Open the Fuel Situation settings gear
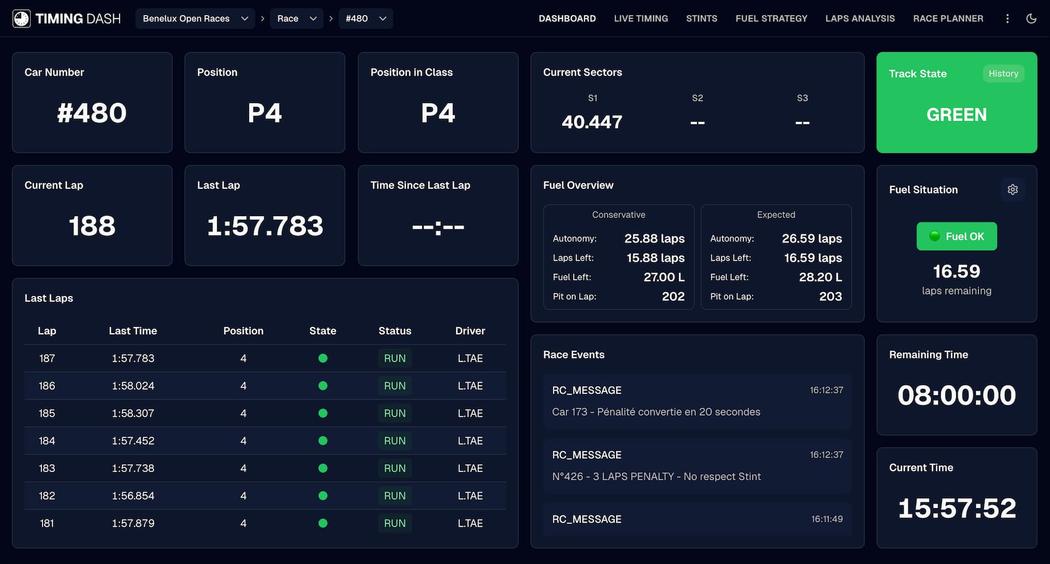This screenshot has width=1050, height=564. click(1013, 189)
